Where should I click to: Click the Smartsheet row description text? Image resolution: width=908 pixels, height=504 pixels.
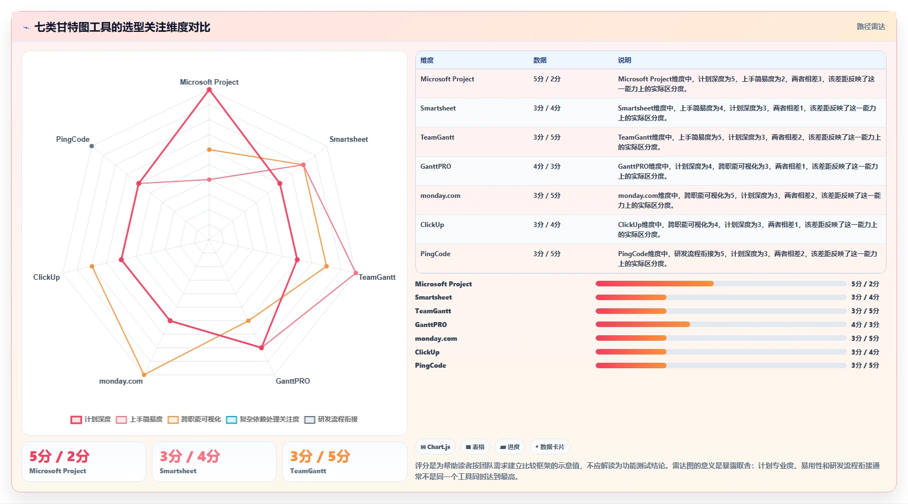coord(747,113)
